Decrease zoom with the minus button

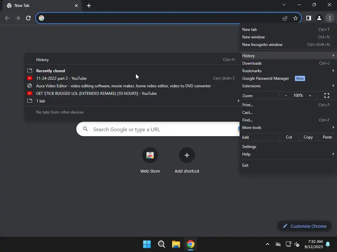[286, 95]
